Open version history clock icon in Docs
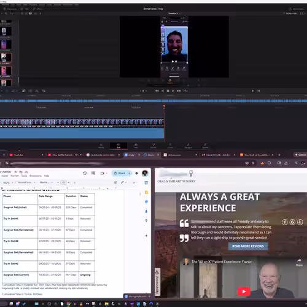This screenshot has height=307, width=307. tap(85, 173)
